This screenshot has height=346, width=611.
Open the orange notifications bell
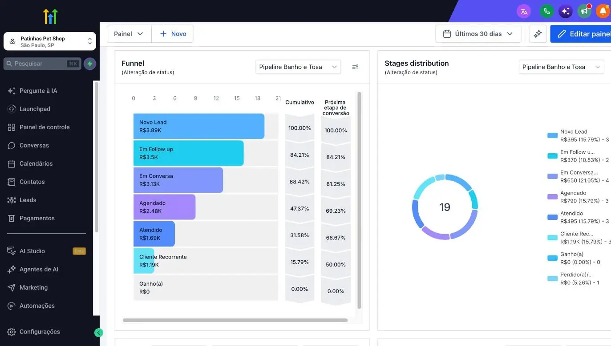pos(603,12)
